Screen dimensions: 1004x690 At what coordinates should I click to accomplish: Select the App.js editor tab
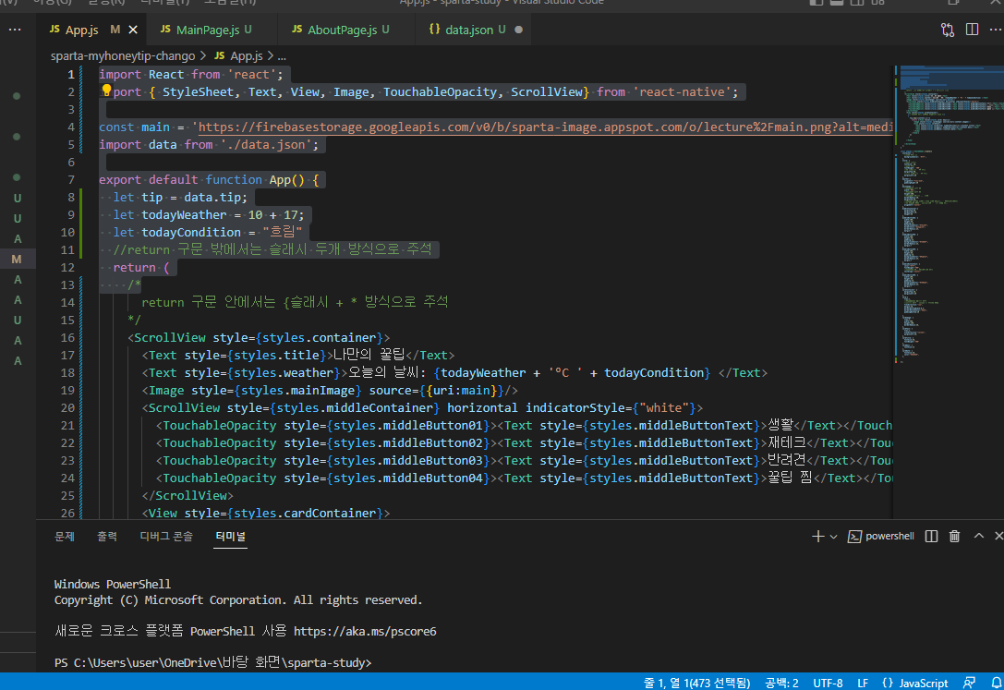coord(81,30)
